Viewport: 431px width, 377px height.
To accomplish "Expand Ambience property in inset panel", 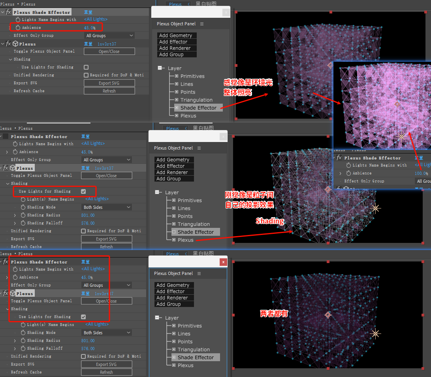I will coord(340,173).
